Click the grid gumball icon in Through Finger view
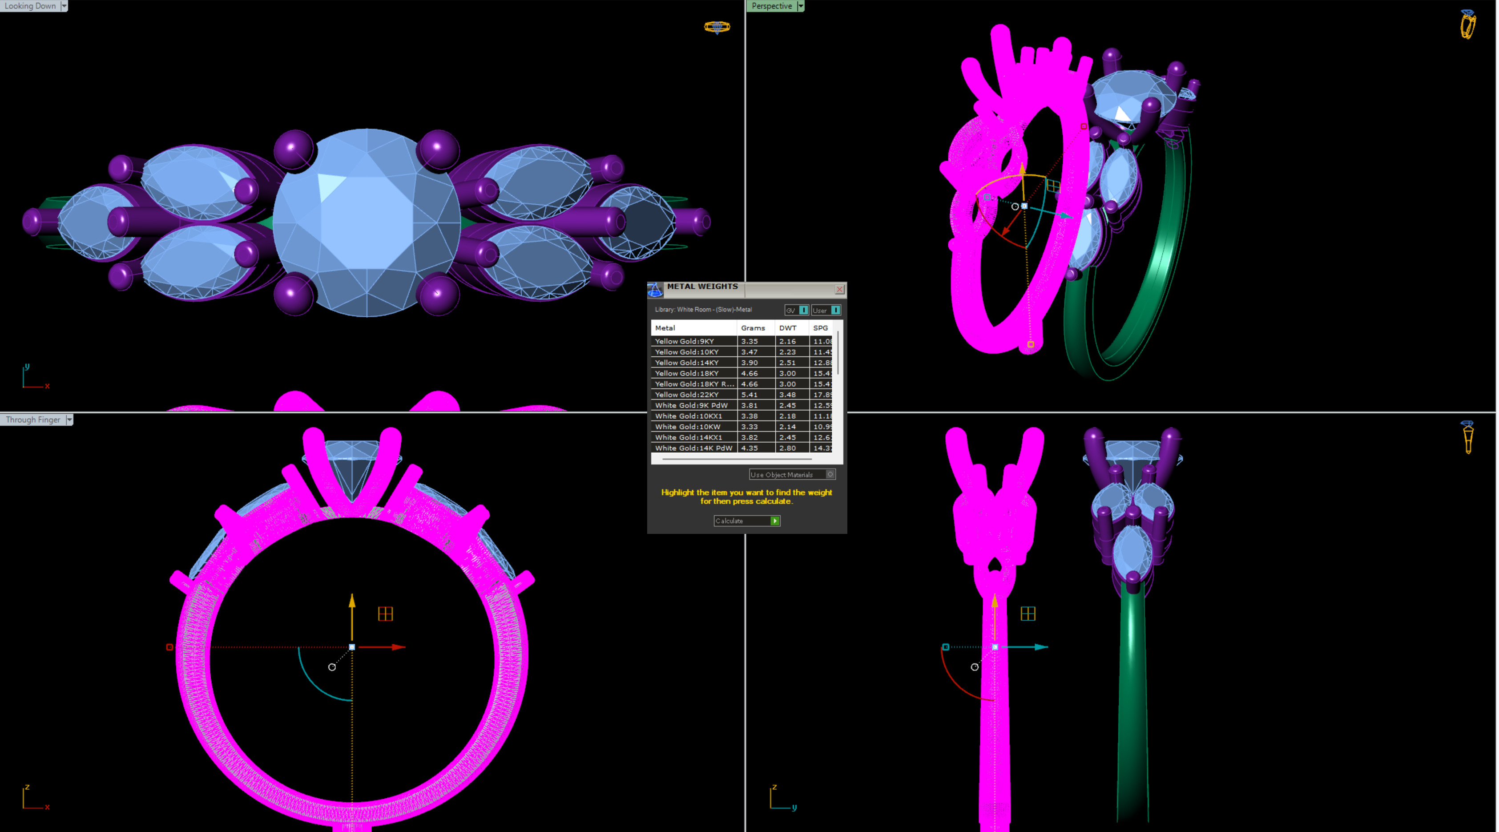The width and height of the screenshot is (1499, 832). click(x=385, y=614)
